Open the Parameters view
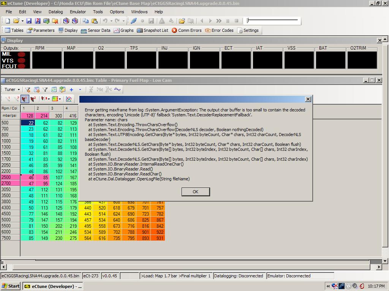389x291 pixels. point(41,30)
